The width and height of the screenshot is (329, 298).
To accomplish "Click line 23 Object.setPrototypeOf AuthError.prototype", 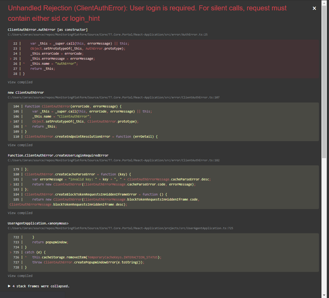I will click(x=78, y=48).
